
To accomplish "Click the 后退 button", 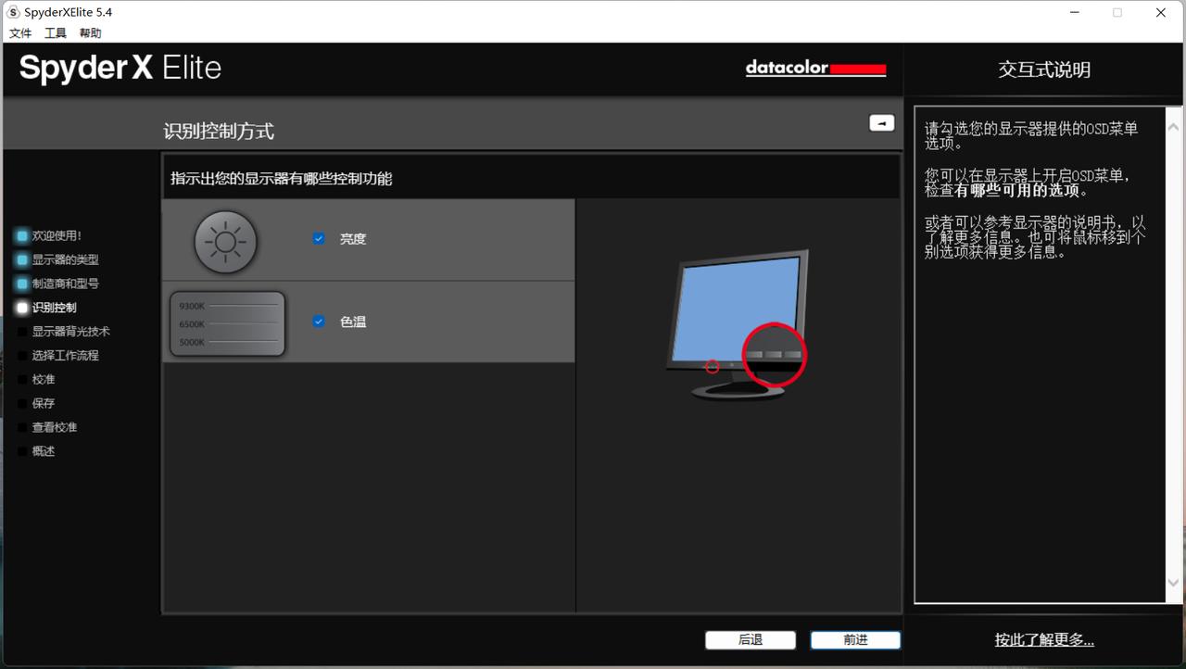I will coord(751,640).
